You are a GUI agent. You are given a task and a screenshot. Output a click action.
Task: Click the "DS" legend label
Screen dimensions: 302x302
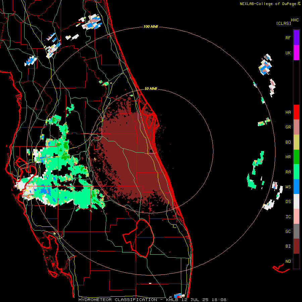pos(288,202)
